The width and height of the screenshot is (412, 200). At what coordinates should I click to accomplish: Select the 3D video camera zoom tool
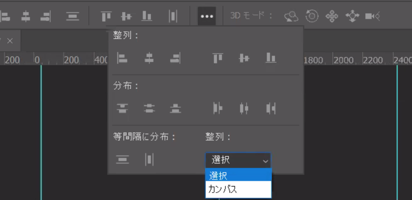pos(372,16)
